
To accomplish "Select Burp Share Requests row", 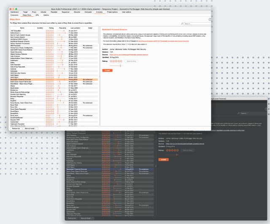I will click(x=54, y=109).
